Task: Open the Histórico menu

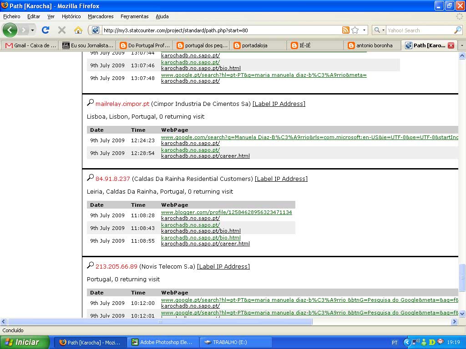Action: point(71,16)
